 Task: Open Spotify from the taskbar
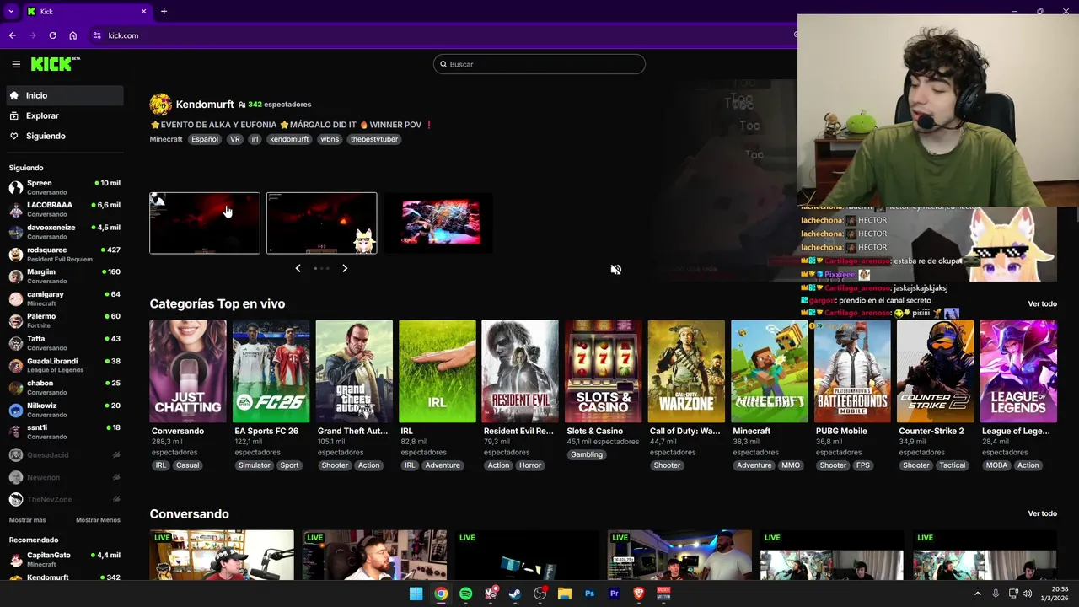(x=466, y=594)
